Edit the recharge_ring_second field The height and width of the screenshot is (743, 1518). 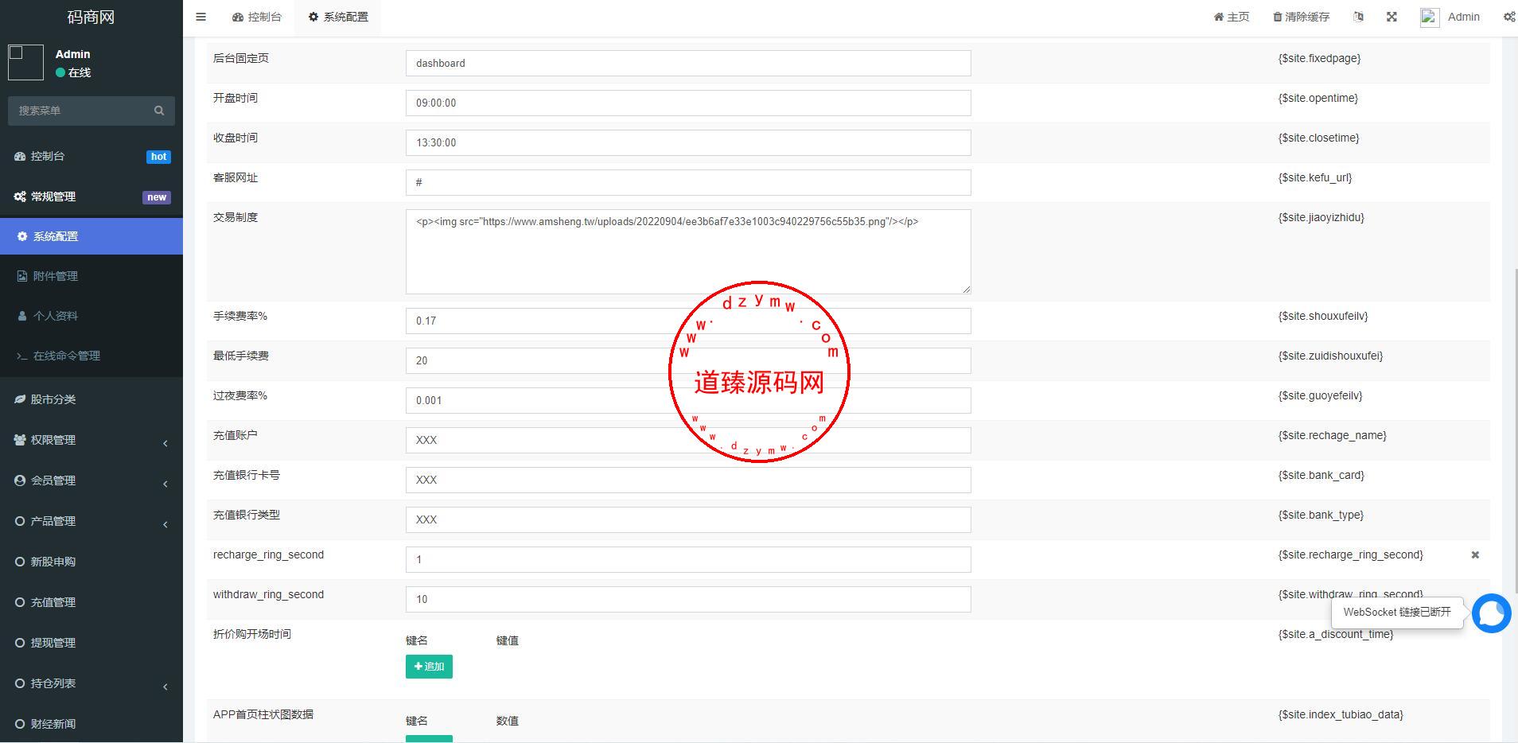point(688,559)
